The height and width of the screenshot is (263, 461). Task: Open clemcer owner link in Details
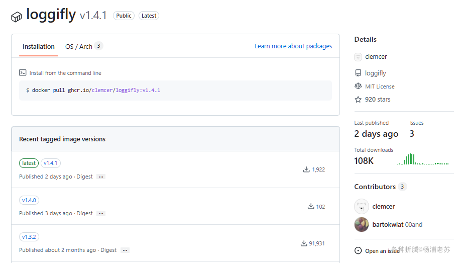tap(376, 56)
